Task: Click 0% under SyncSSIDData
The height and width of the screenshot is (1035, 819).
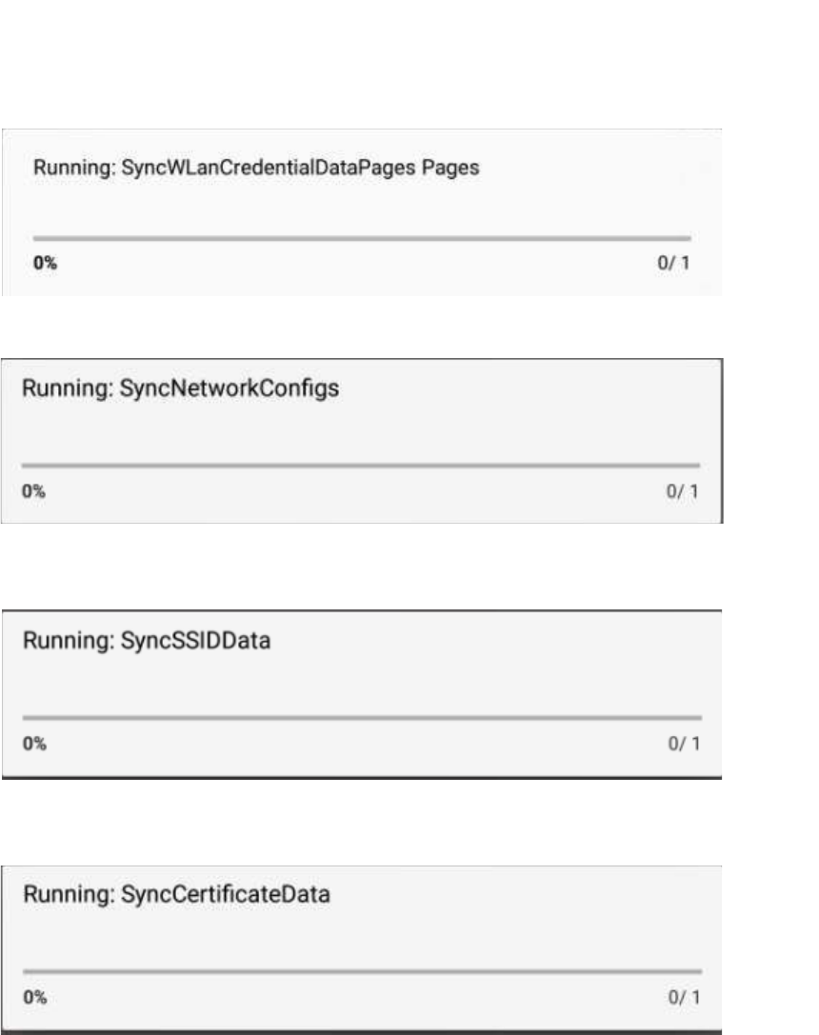Action: pos(34,744)
